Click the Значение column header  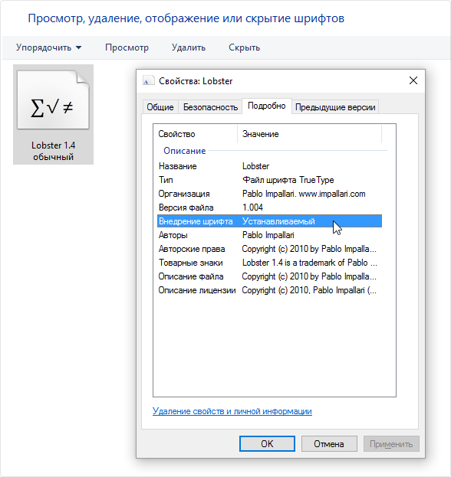(309, 134)
